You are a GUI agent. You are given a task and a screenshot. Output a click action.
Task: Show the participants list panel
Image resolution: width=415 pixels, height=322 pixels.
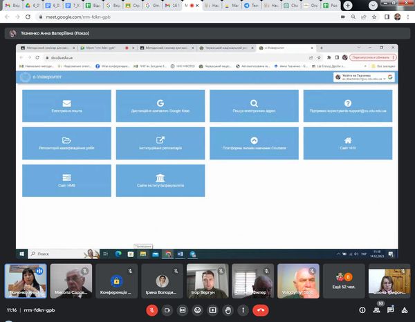[x=376, y=311]
